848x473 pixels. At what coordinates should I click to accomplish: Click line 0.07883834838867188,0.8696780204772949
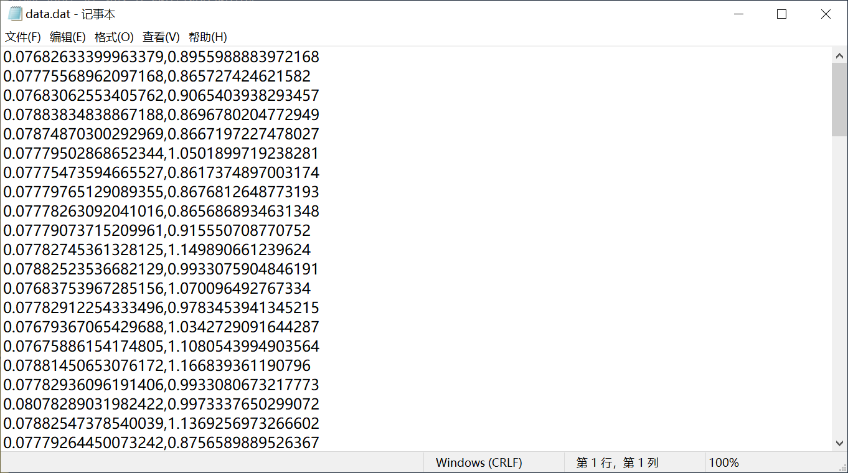161,115
